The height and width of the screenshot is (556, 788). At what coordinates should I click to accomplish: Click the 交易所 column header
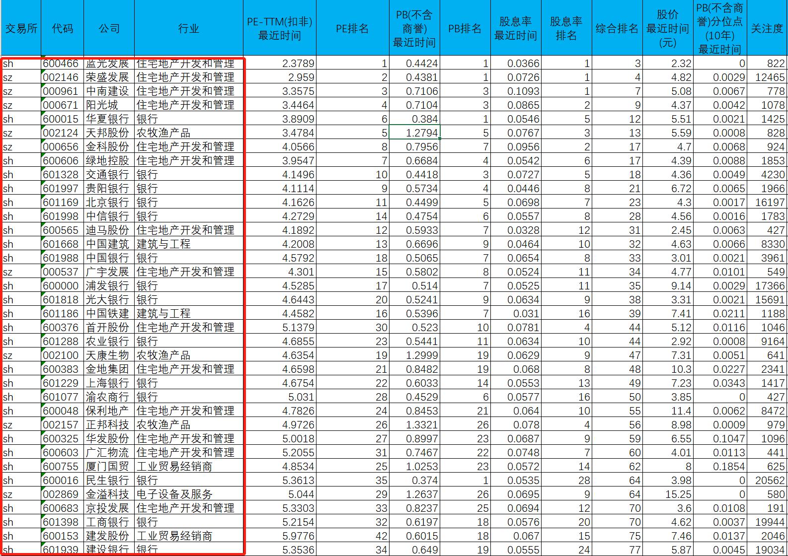pos(21,28)
